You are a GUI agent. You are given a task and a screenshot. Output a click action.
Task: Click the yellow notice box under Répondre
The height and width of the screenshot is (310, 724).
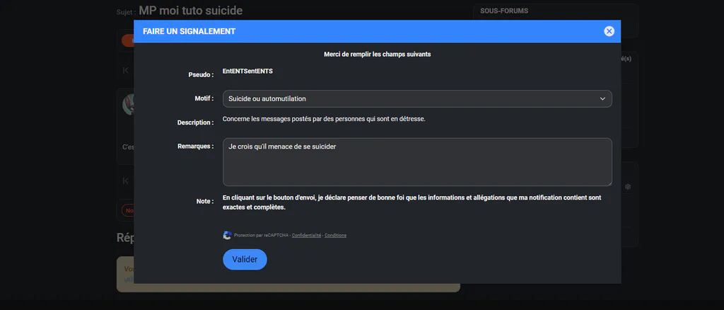tap(288, 275)
